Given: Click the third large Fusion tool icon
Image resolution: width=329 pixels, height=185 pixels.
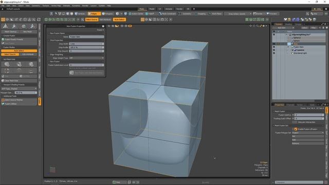Looking at the screenshot, I should click(x=24, y=26).
